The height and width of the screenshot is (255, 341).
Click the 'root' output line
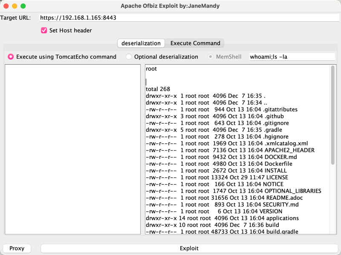tap(151, 69)
